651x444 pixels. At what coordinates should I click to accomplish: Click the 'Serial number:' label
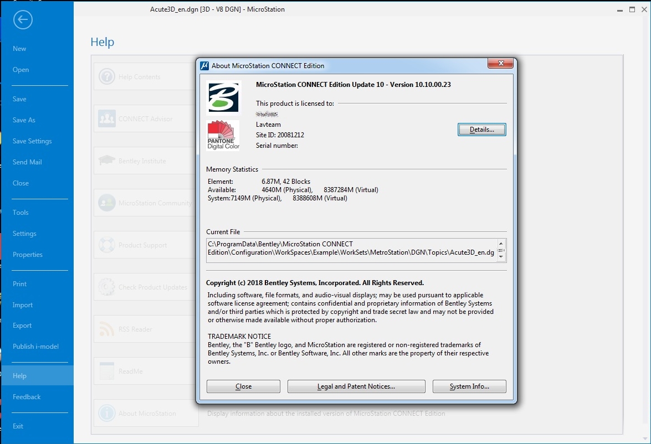[x=277, y=145]
